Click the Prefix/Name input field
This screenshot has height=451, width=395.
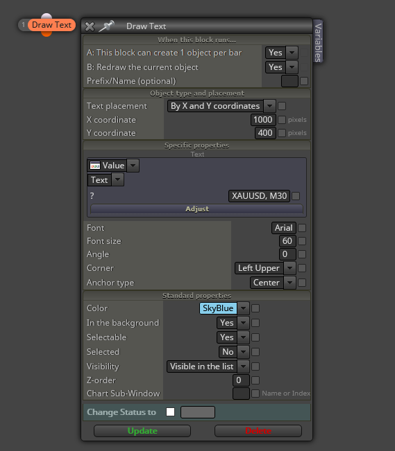289,81
